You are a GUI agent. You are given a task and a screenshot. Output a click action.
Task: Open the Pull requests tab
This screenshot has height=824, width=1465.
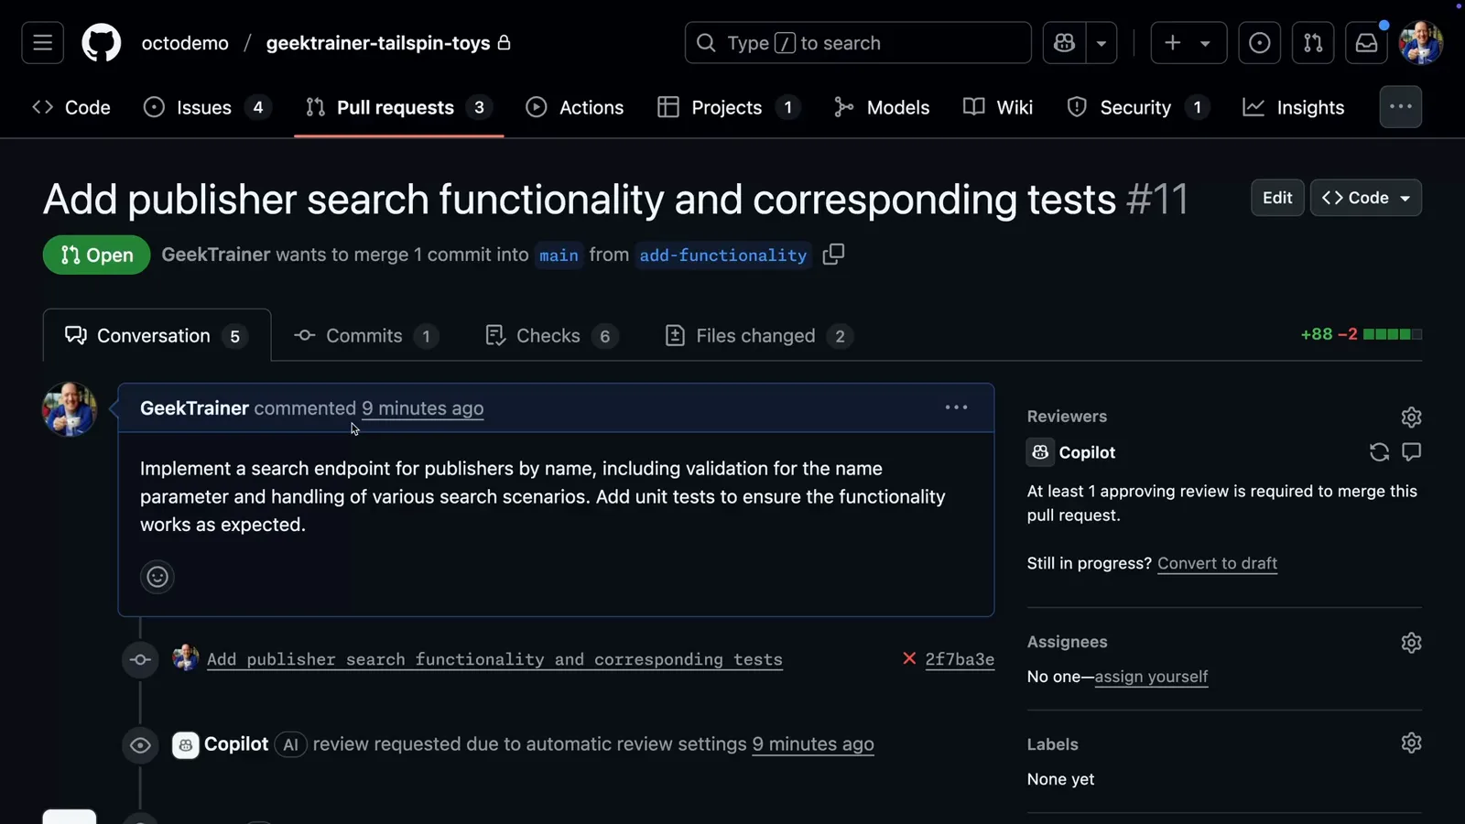coord(398,107)
